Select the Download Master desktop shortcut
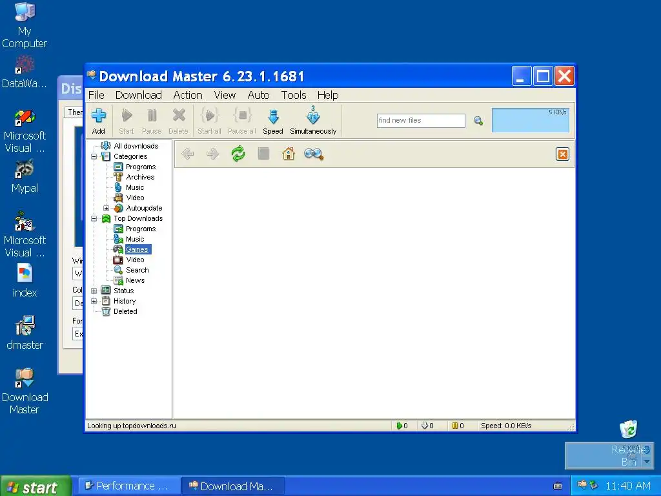 [25, 391]
